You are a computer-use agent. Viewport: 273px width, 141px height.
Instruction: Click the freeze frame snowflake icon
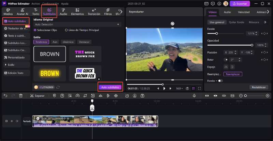click(116, 96)
